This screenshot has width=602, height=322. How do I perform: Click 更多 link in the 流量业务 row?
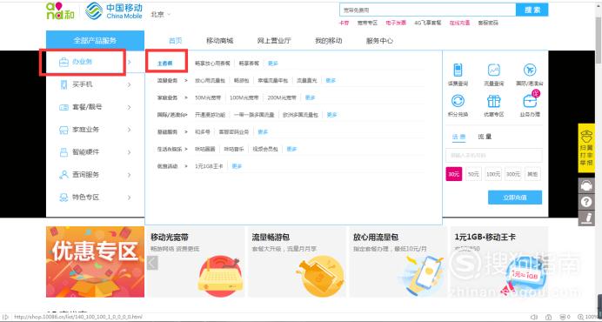coord(331,81)
